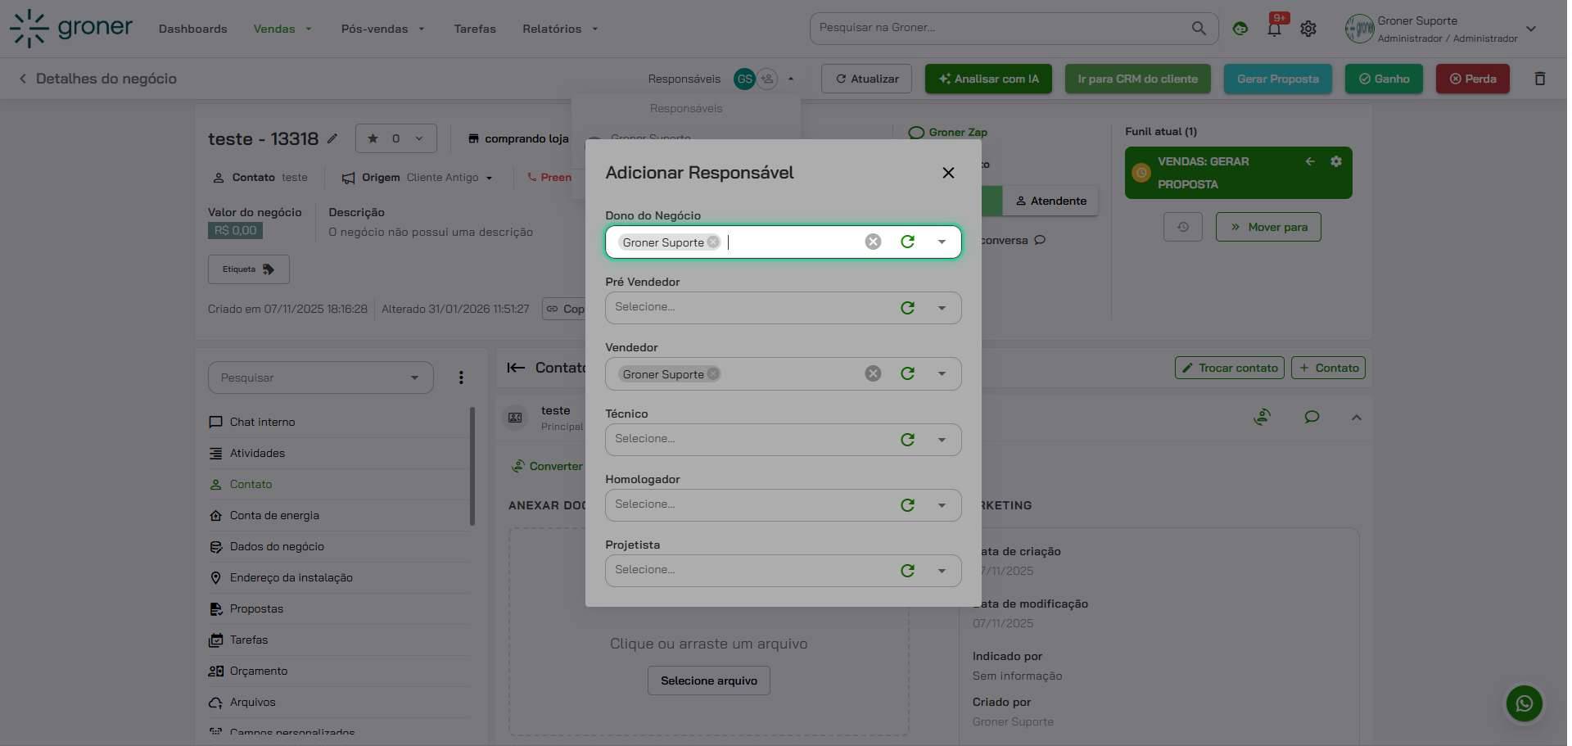Remove Groner Suporte chip from Vendedor

(713, 373)
